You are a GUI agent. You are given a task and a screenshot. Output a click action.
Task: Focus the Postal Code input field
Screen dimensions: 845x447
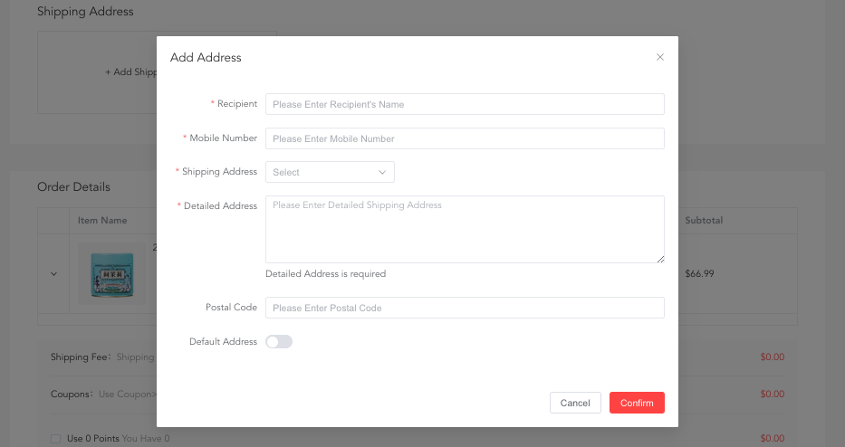pos(465,308)
